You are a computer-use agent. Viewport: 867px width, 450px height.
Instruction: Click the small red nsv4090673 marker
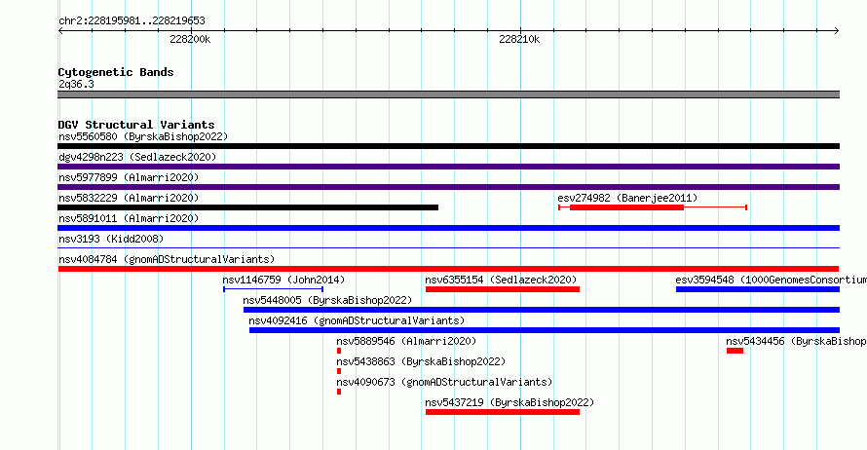pos(339,392)
